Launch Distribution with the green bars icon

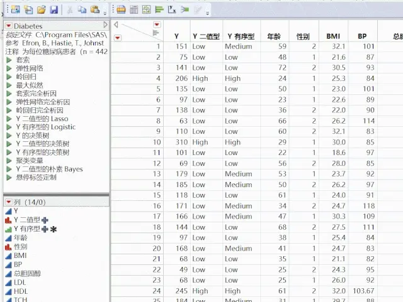tap(159, 10)
